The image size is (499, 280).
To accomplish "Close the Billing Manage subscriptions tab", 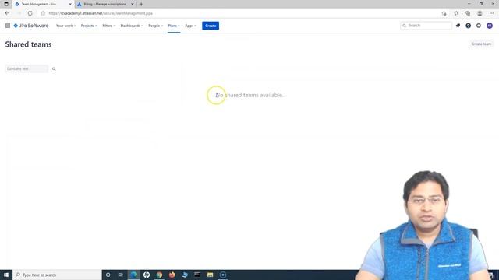I will pyautogui.click(x=133, y=4).
